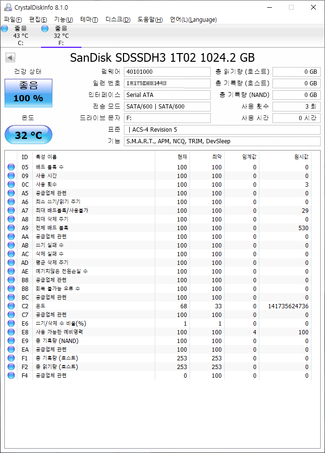325x453 pixels.
Task: Click status orb for ID A7 row
Action: [x=11, y=210]
